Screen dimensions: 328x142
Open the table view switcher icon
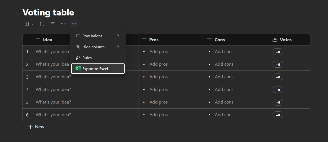click(x=27, y=24)
